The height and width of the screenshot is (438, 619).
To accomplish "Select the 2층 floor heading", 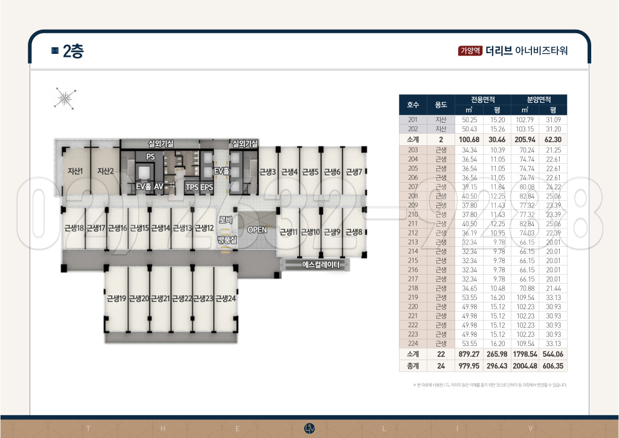I will 73,51.
